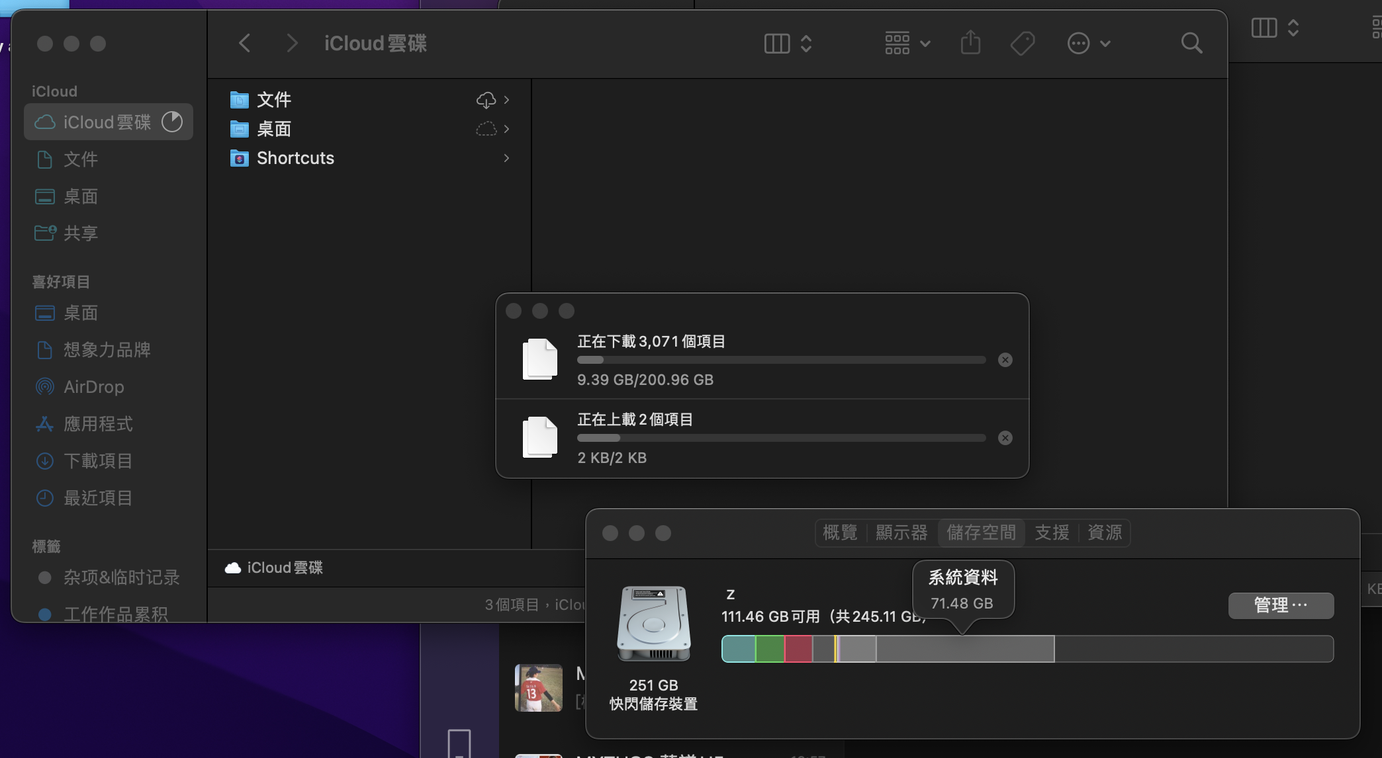The image size is (1382, 758).
Task: Download 文件 folder via cloud icon
Action: (x=486, y=100)
